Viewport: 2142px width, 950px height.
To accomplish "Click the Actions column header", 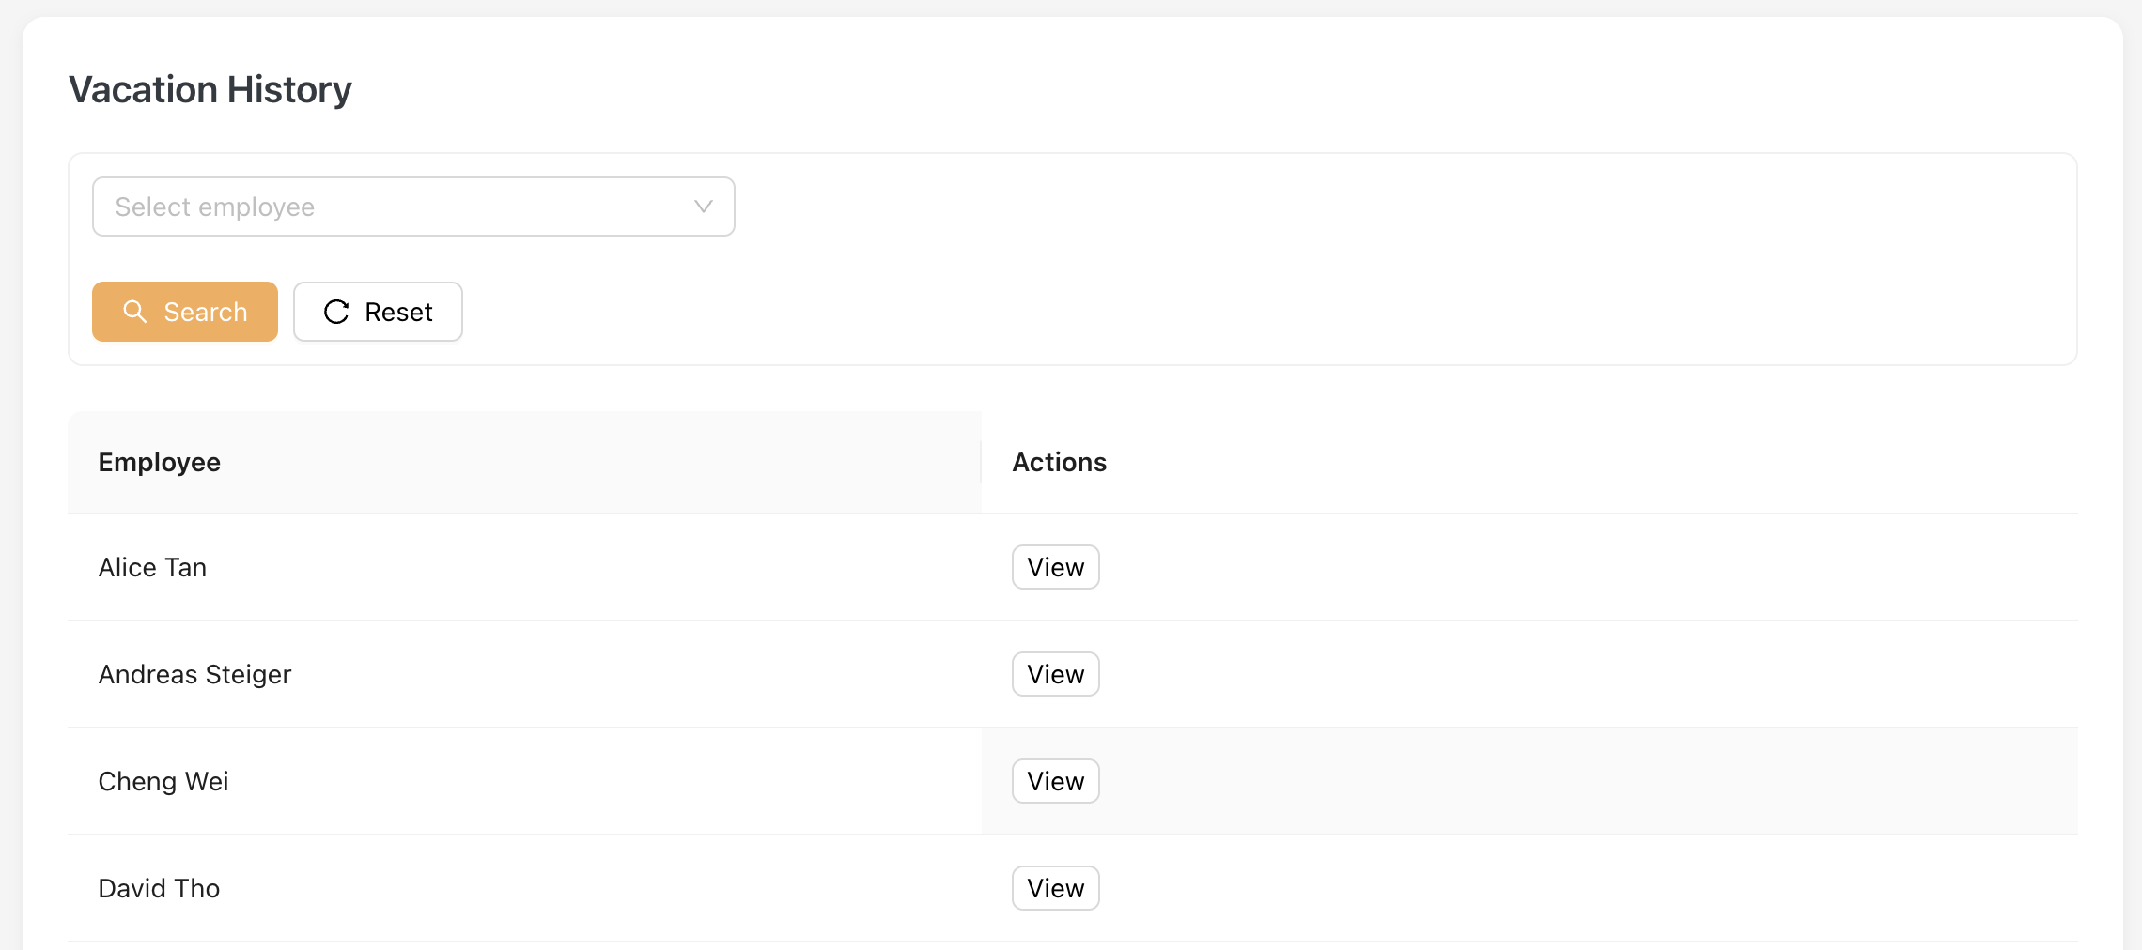I will [1059, 462].
